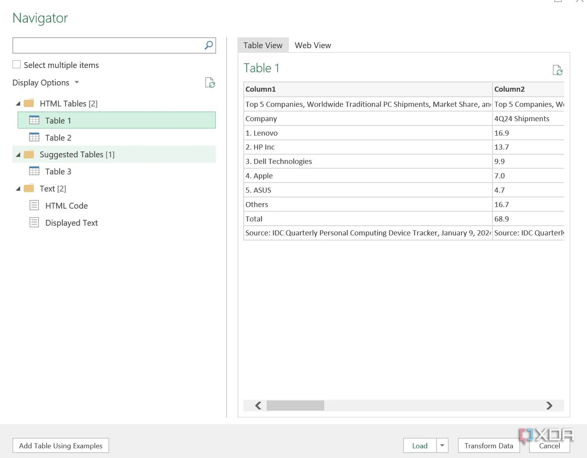587x458 pixels.
Task: Collapse the HTML Tables tree group
Action: tap(18, 104)
